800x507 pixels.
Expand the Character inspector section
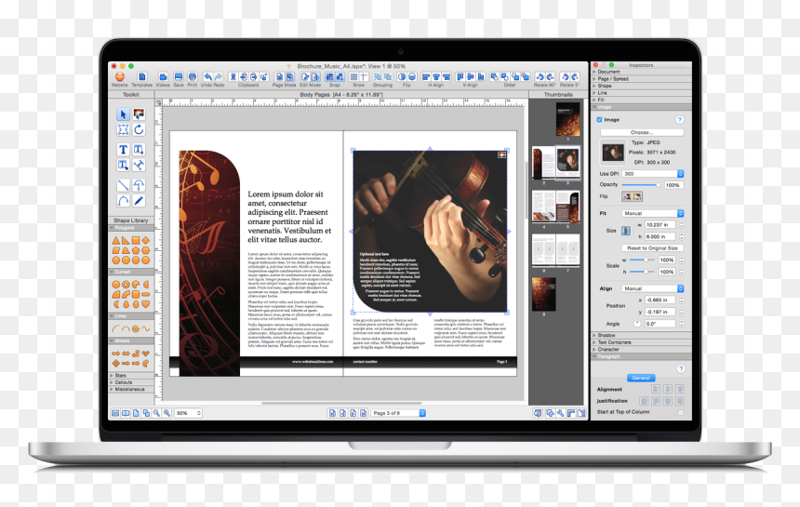(x=641, y=350)
